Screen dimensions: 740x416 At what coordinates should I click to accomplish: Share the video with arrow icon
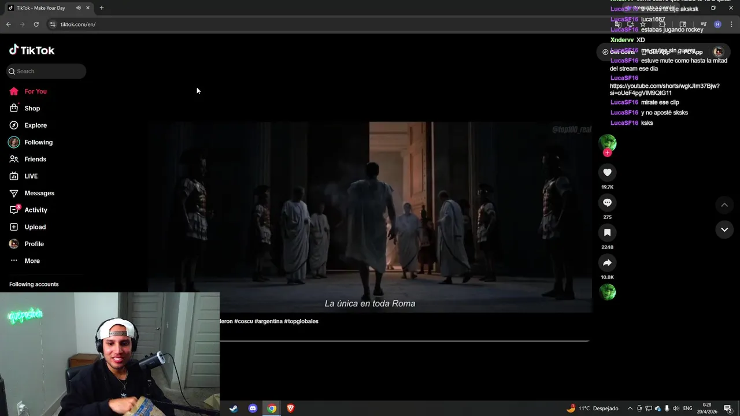pyautogui.click(x=607, y=262)
